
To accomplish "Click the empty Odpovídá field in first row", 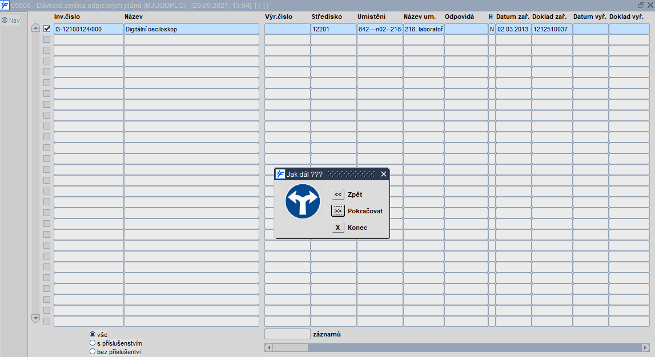I will point(466,29).
